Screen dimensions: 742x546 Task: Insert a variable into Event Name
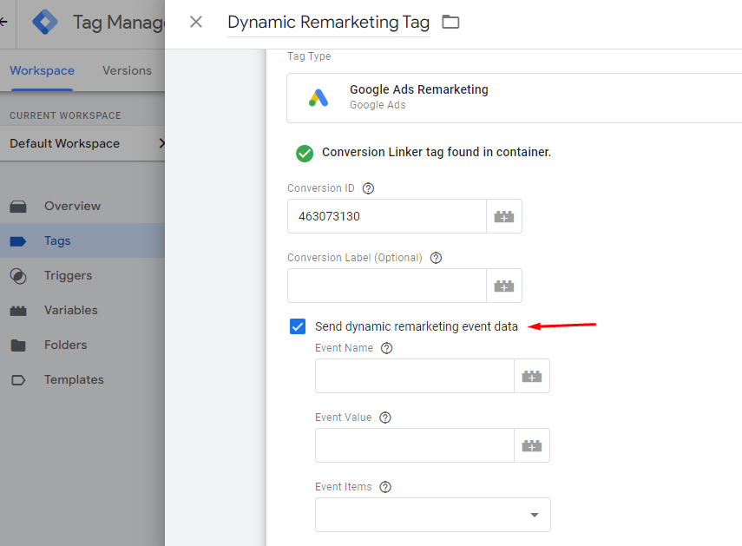tap(532, 376)
